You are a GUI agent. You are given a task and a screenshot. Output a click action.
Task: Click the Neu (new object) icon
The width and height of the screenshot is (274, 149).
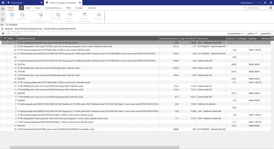click(12, 15)
